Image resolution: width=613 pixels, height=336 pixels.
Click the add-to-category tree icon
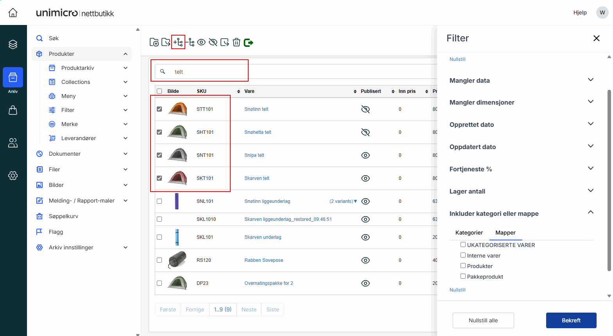click(178, 42)
